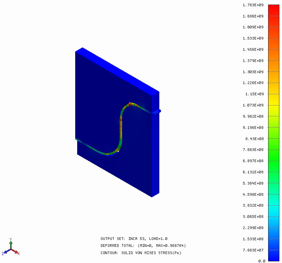Click the small tab protruding from plate's right edge
The width and height of the screenshot is (282, 263).
pos(157,112)
